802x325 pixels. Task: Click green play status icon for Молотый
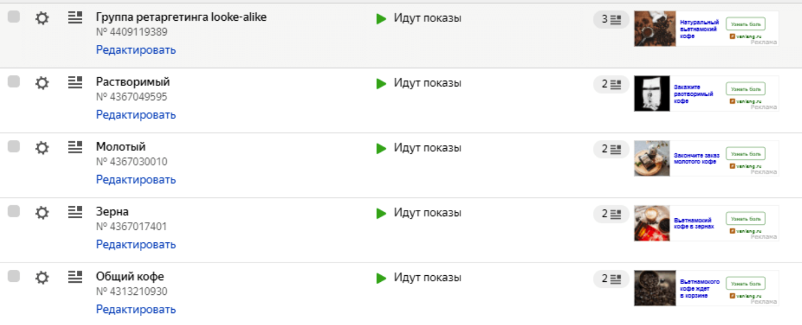(381, 148)
